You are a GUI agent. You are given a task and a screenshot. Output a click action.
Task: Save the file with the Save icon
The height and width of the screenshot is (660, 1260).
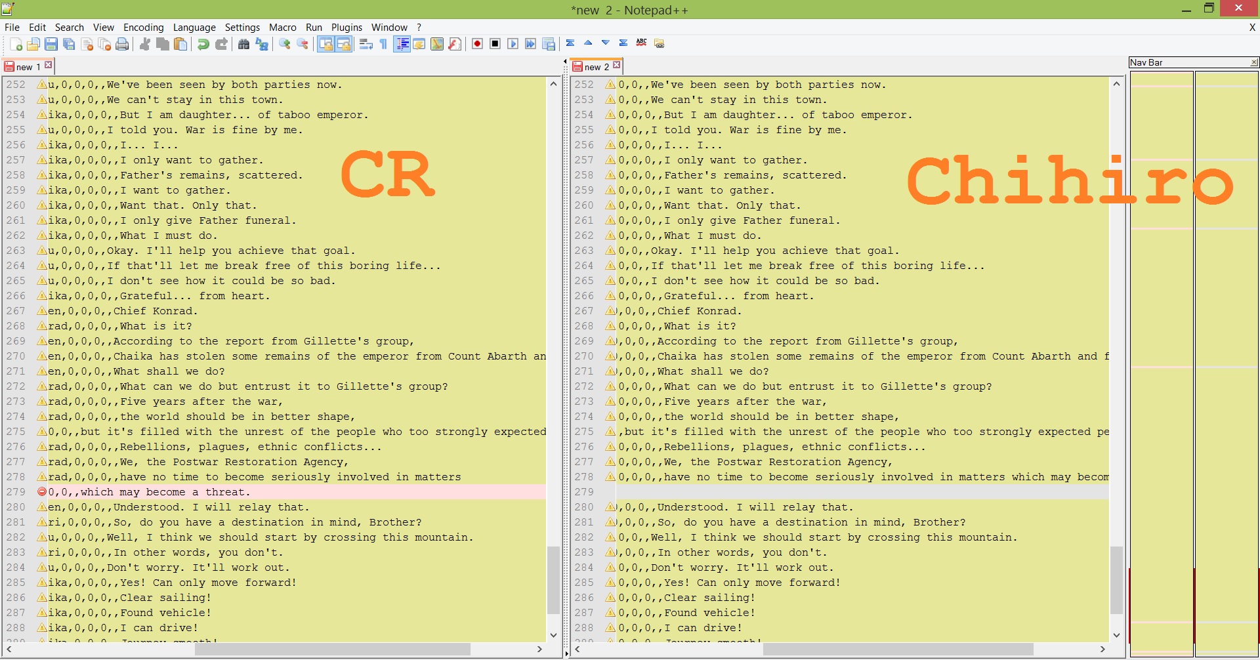coord(51,44)
